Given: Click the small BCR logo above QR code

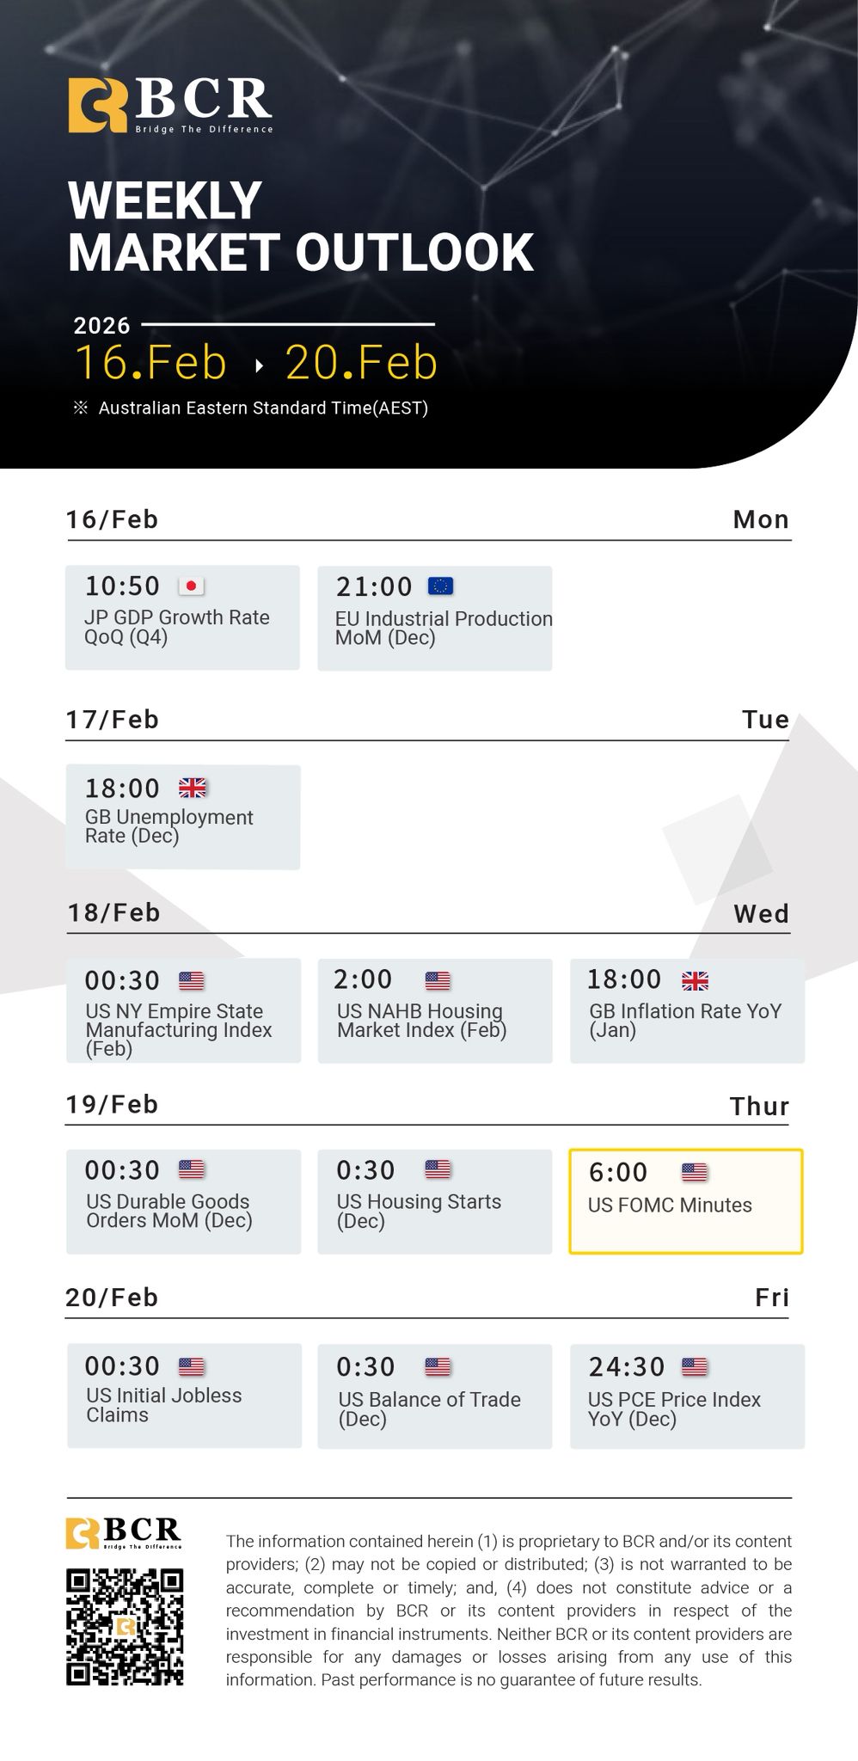Looking at the screenshot, I should [124, 1532].
